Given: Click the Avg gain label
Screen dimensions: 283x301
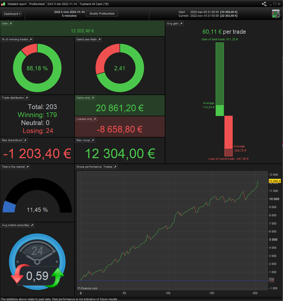Looking at the screenshot, I should click(x=173, y=23).
